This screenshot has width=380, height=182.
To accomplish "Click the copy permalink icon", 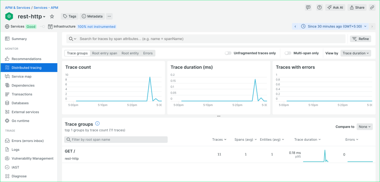I will tap(372, 8).
